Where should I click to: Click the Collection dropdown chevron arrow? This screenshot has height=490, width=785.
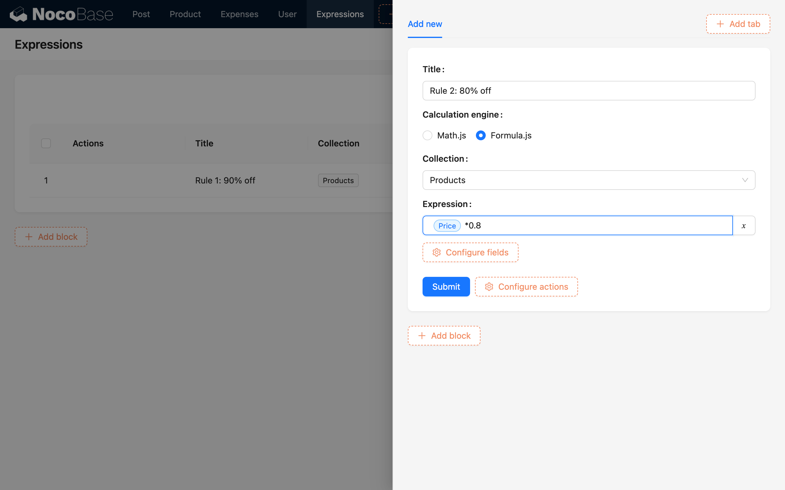pyautogui.click(x=745, y=180)
